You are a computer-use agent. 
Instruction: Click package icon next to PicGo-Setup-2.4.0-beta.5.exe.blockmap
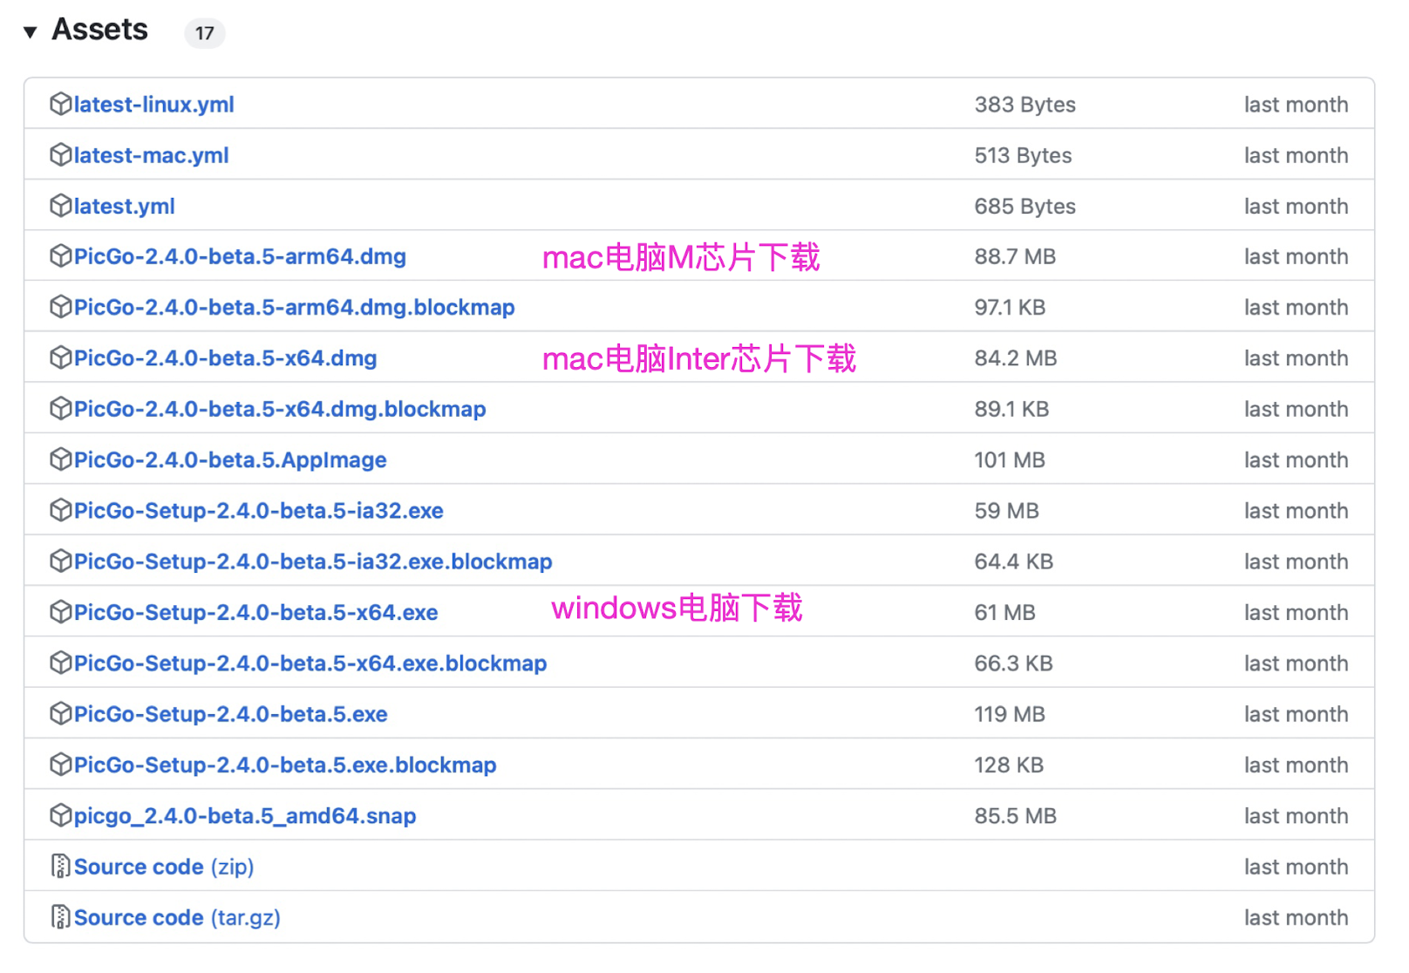[60, 765]
